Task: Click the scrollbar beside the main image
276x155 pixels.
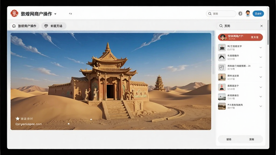Action: point(213,53)
